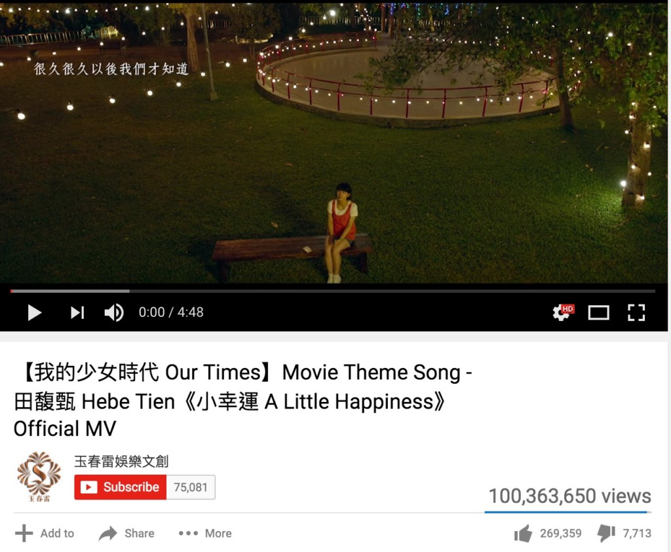Seek along the video progress bar
Image resolution: width=671 pixels, height=552 pixels.
pyautogui.click(x=332, y=291)
